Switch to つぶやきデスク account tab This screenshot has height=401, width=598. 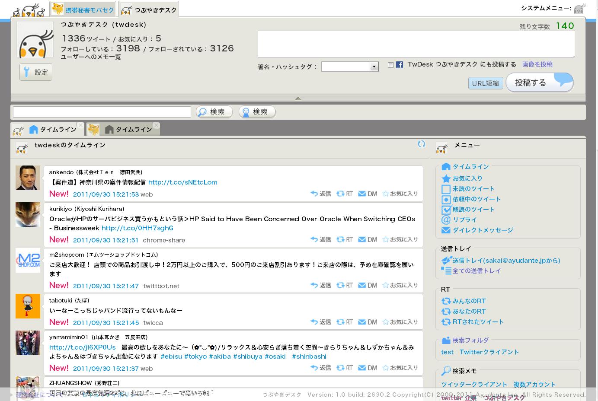click(149, 10)
